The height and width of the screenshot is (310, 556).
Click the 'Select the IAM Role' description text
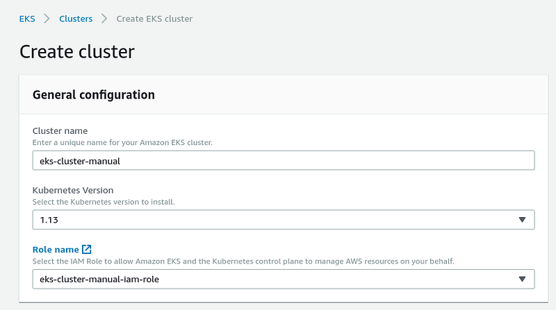tap(243, 261)
